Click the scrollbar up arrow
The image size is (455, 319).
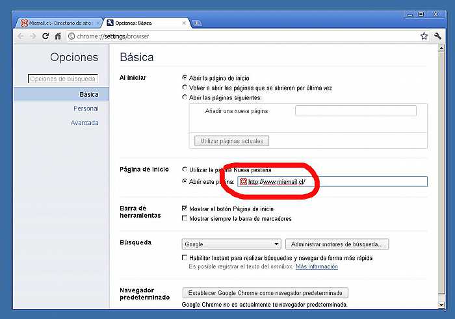click(441, 48)
